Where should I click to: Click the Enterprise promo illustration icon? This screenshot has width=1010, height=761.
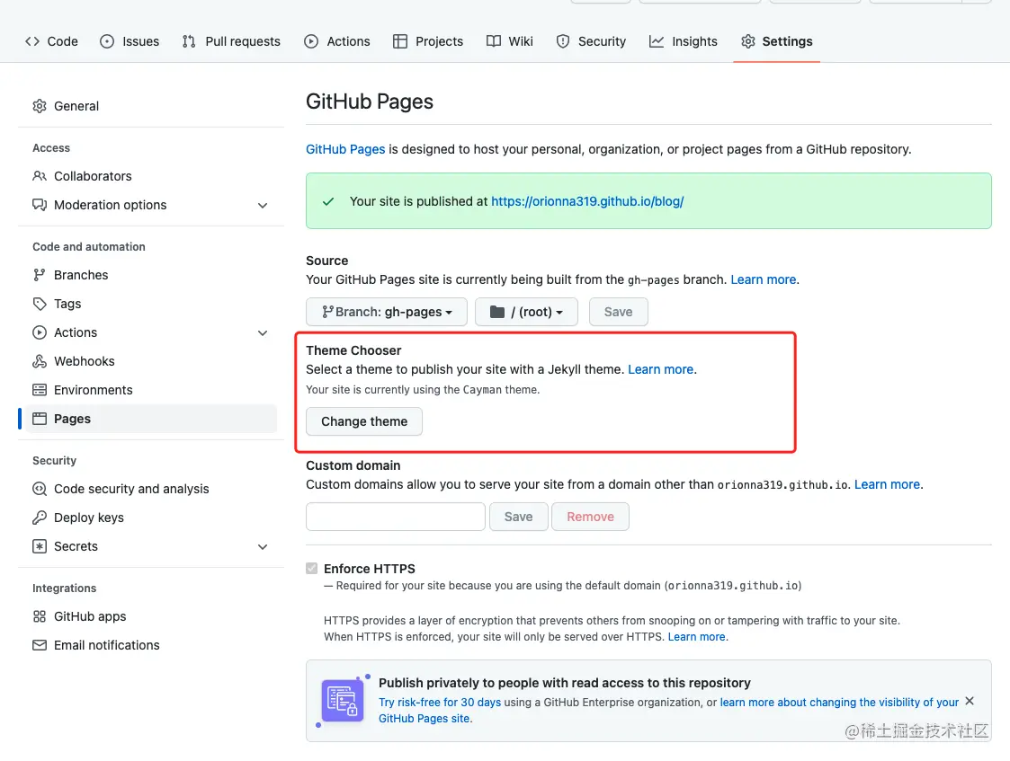tap(343, 701)
